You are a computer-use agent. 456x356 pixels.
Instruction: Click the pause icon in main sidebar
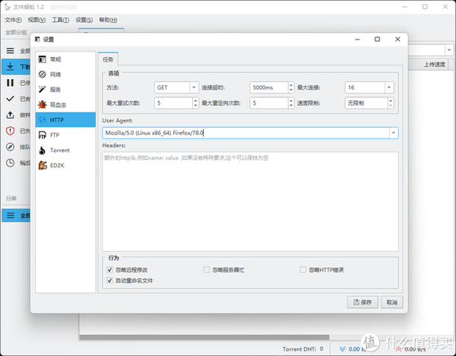pyautogui.click(x=10, y=83)
